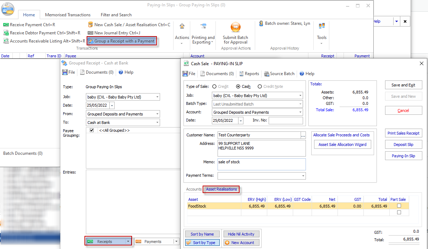Click New Journal Entry icon
428x249 pixels.
90,33
